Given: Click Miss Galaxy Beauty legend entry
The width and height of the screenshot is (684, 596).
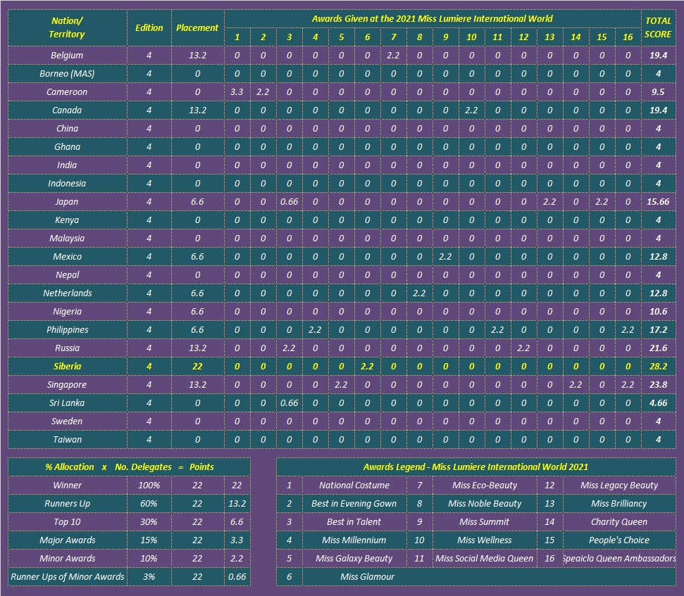Looking at the screenshot, I should pos(354,559).
